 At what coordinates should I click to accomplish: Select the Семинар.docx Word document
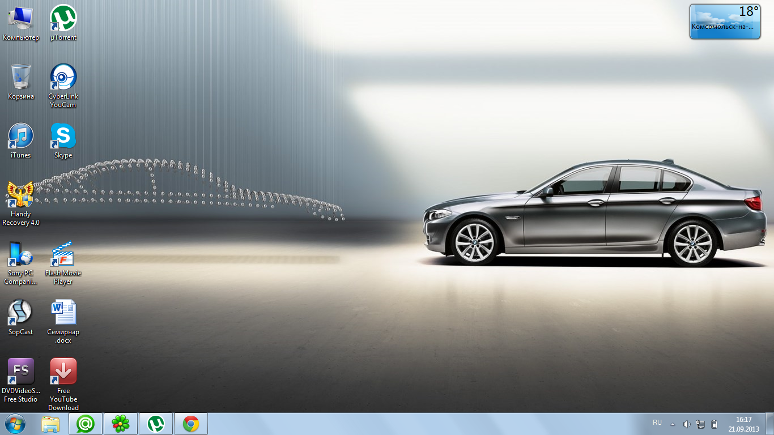point(63,322)
